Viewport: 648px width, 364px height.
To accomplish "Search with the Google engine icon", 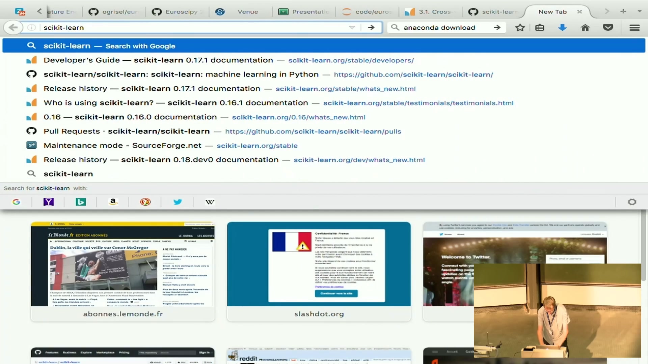I will click(x=16, y=202).
